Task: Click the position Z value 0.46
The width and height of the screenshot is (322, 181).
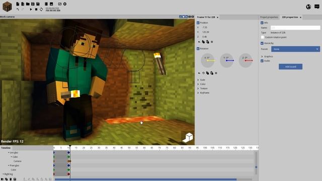Action: (x=204, y=37)
